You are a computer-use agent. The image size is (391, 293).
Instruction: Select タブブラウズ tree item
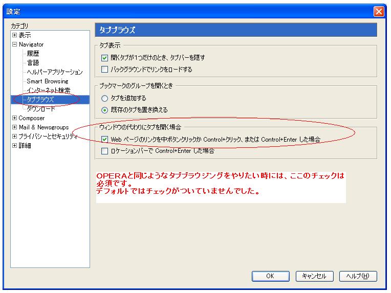coord(40,100)
